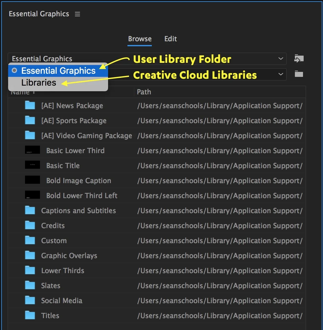Select the Basic Title thumbnail

[32, 165]
